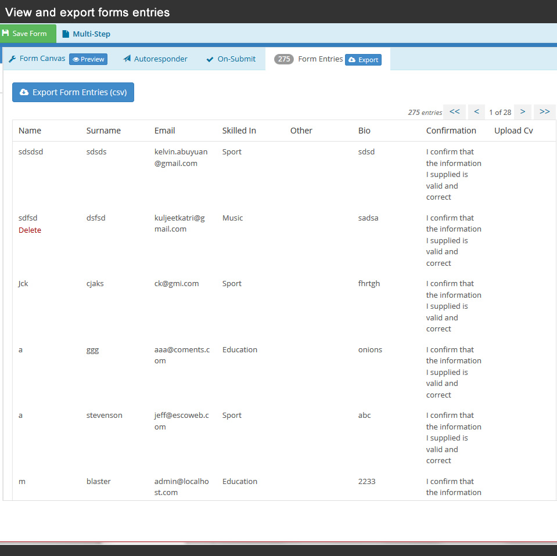This screenshot has width=557, height=556.
Task: Click the kuljeetkatri@gmail.com email cell
Action: [179, 223]
